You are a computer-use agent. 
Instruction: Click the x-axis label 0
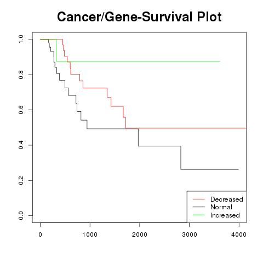coord(41,235)
